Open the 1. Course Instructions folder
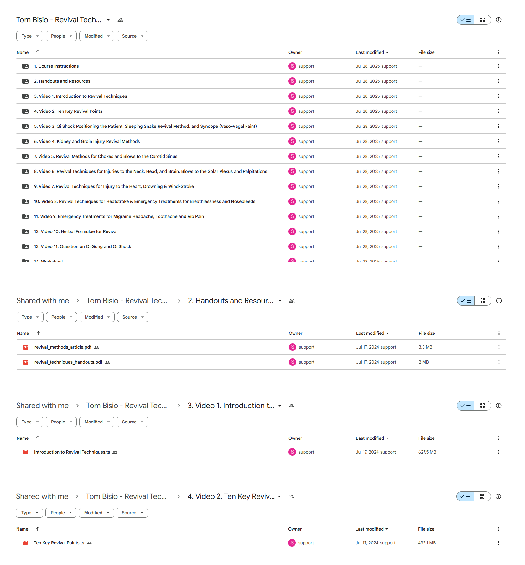 [x=56, y=66]
